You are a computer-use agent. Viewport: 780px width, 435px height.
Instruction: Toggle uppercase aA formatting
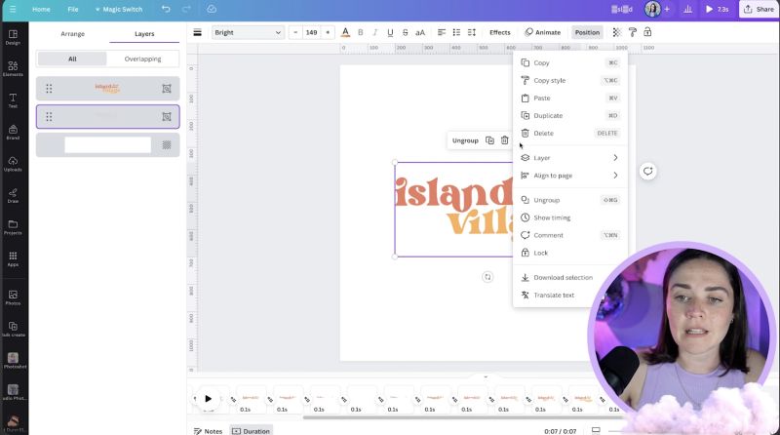(420, 32)
